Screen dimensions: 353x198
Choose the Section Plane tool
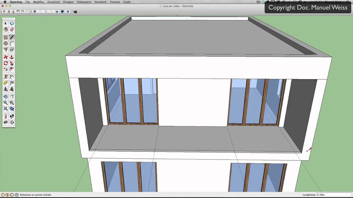click(12, 123)
